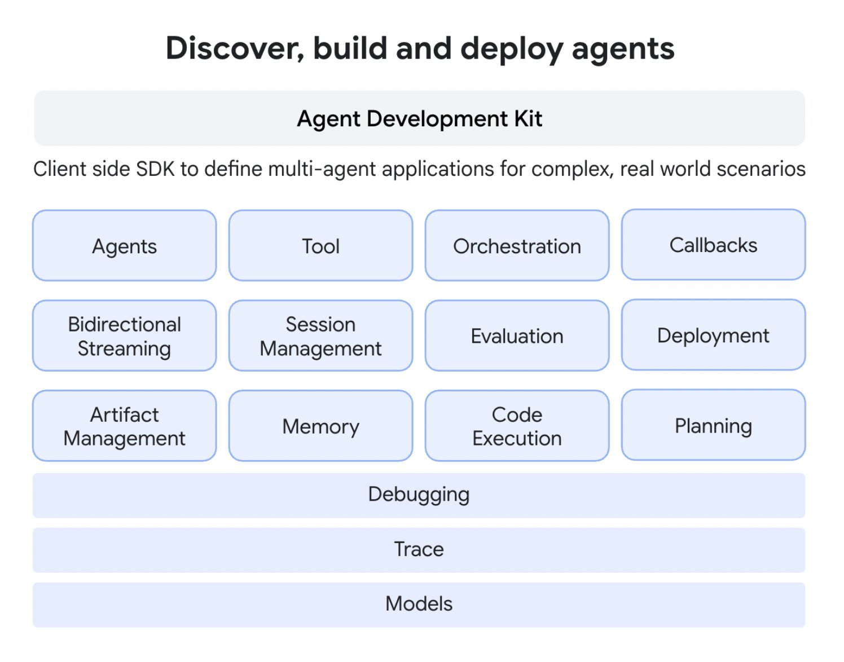Select the Agents box
The width and height of the screenshot is (844, 662).
coord(125,246)
